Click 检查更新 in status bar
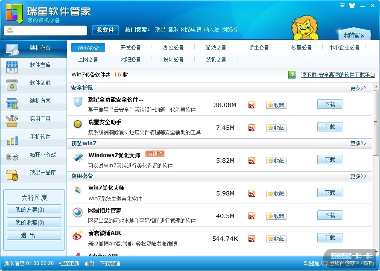The image size is (380, 271). tap(69, 263)
